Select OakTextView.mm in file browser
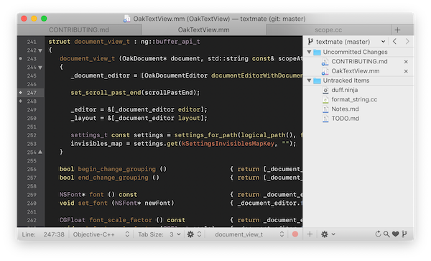The width and height of the screenshot is (431, 261). tap(356, 71)
